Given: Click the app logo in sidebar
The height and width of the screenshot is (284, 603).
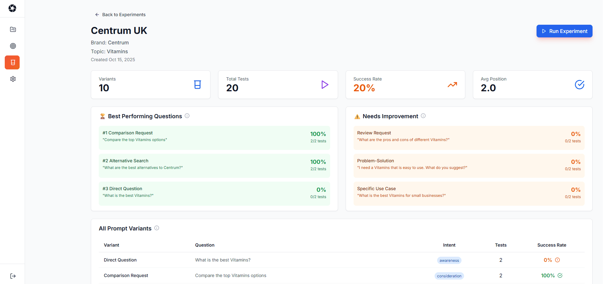Looking at the screenshot, I should coord(12,8).
